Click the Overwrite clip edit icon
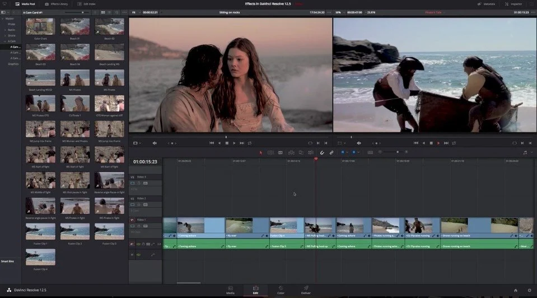The height and width of the screenshot is (298, 537). [x=301, y=152]
